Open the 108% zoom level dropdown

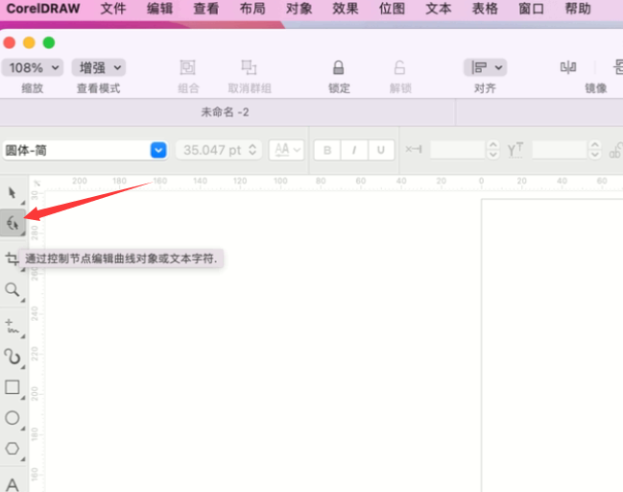(33, 68)
